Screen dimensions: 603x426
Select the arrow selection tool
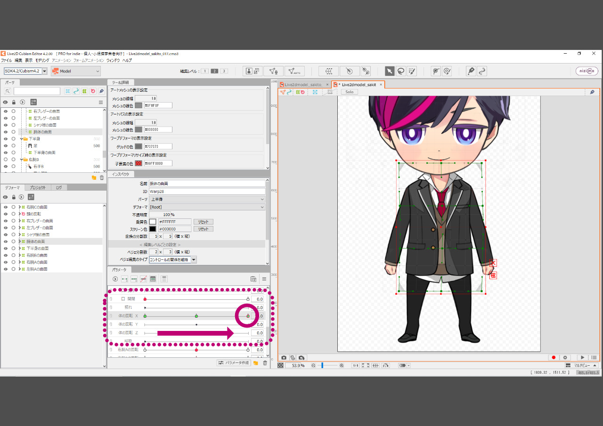[390, 71]
